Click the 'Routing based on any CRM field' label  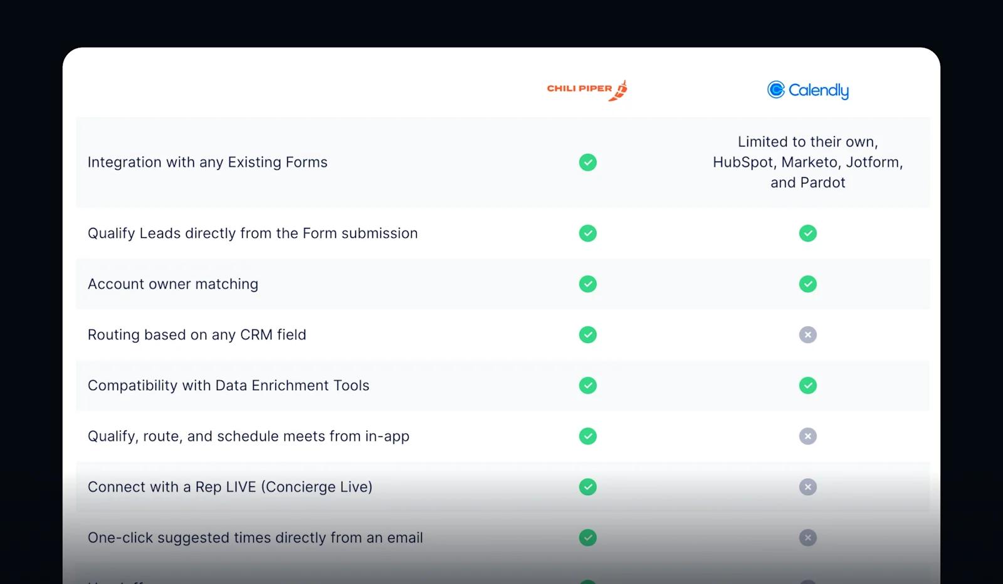click(x=197, y=335)
